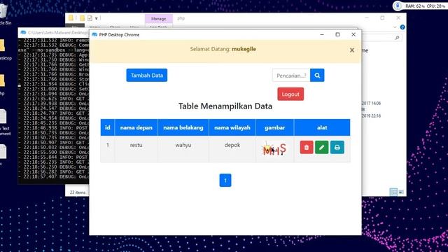Screen dimensions: 448x252
Task: Click the 'gambar' column header
Action: [x=275, y=127]
